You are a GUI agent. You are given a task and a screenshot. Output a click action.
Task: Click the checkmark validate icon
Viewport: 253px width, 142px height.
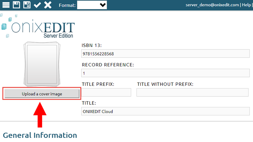[37, 5]
